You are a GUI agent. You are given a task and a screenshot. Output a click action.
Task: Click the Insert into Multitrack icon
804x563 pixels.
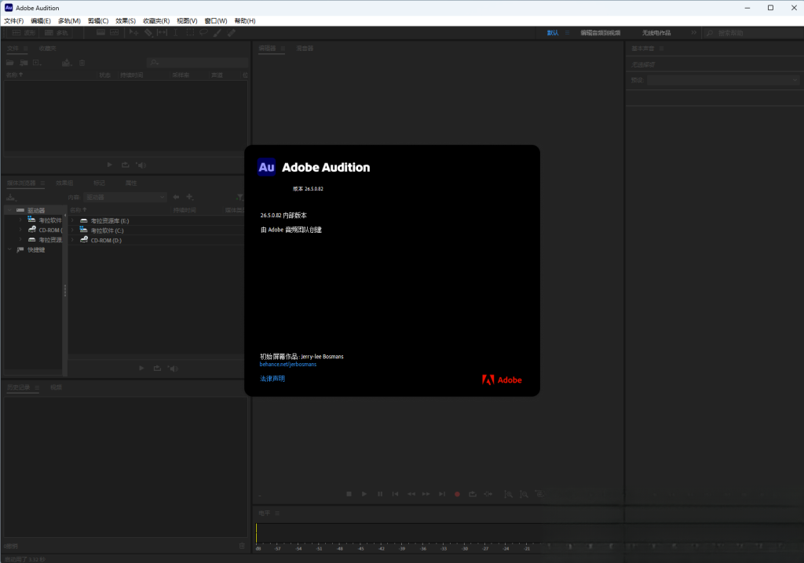(67, 63)
